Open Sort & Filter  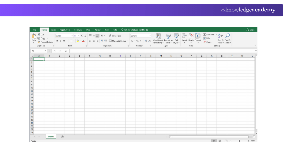point(220,39)
